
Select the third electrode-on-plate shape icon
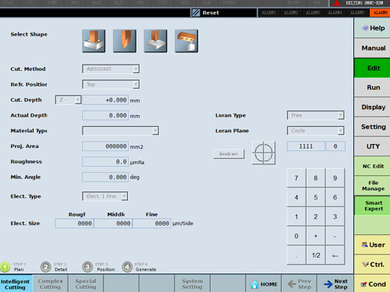[x=155, y=41]
